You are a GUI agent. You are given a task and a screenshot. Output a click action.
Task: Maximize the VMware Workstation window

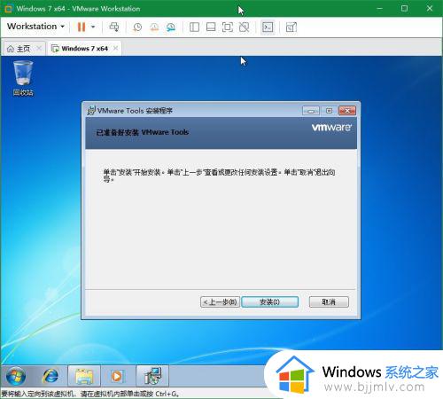[404, 9]
